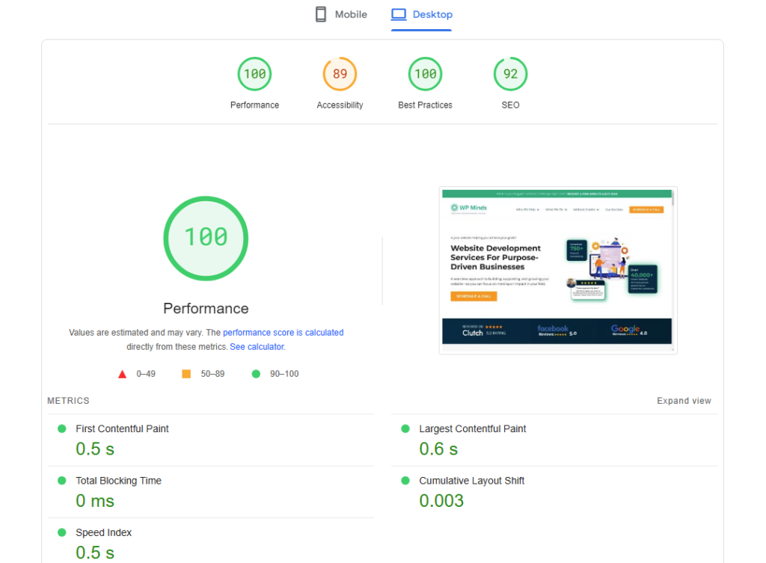This screenshot has width=766, height=563.
Task: Click green dot beside Largest Contentful Paint
Action: click(x=405, y=428)
